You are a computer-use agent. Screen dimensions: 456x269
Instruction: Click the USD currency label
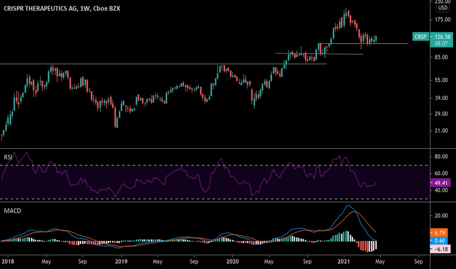(443, 8)
